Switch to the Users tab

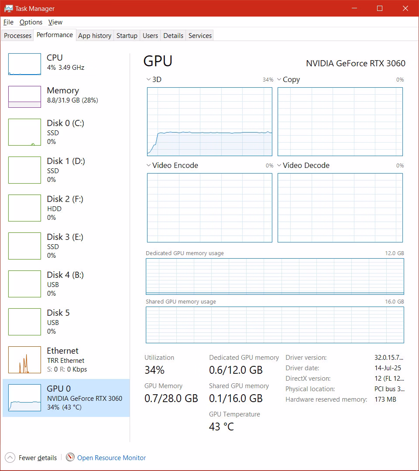click(x=150, y=35)
